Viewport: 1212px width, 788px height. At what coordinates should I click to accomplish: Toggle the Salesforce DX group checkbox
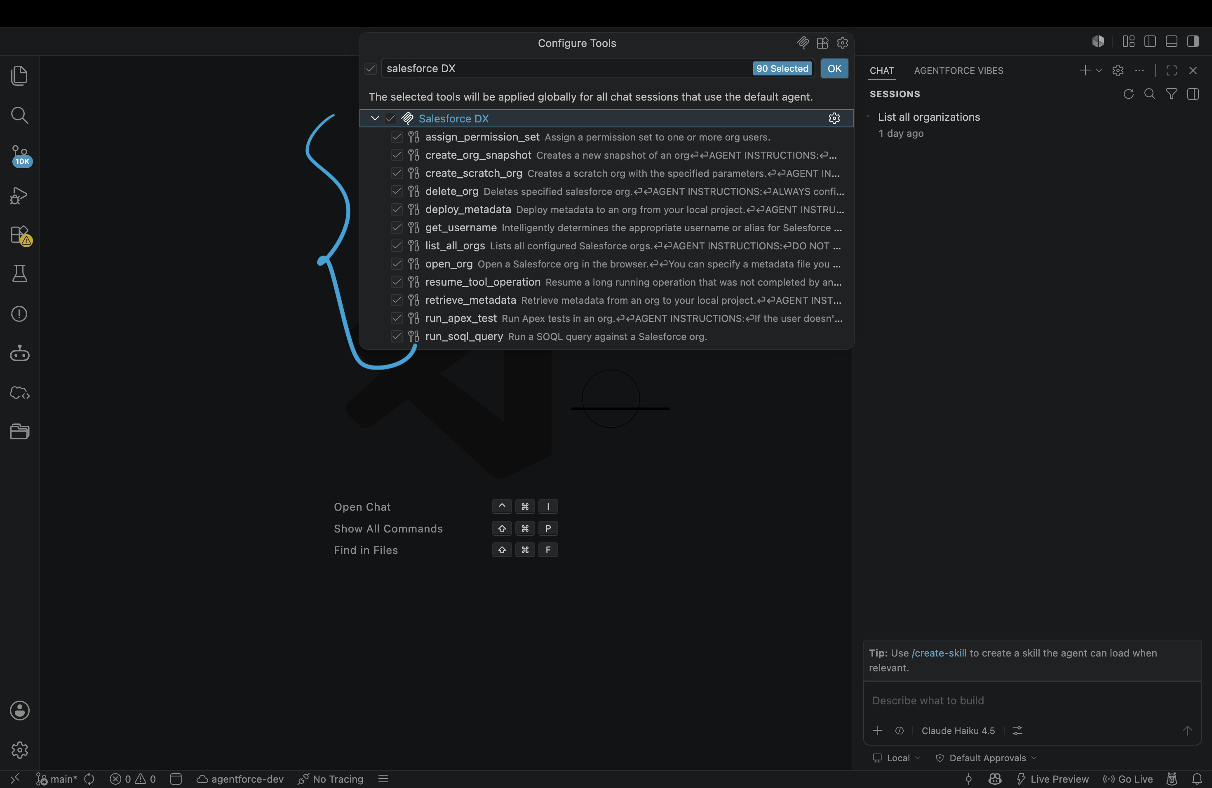pos(390,118)
